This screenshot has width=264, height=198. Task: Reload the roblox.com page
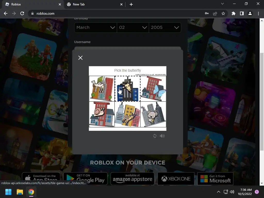coord(22,13)
